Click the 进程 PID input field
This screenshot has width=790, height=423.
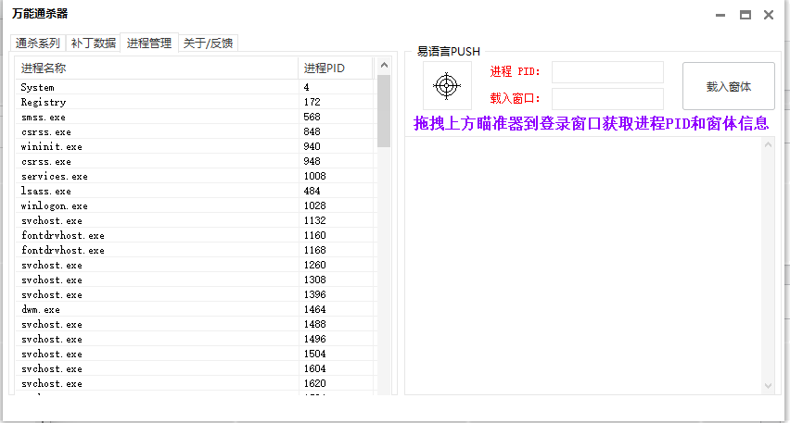tap(607, 72)
